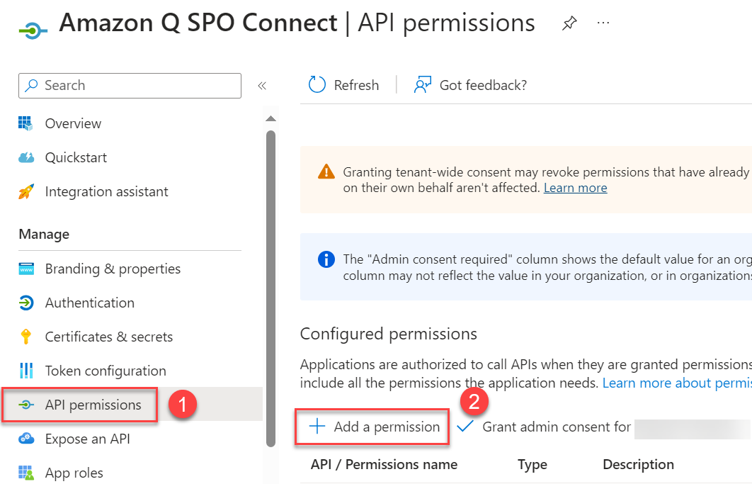Pin the API permissions page
The image size is (752, 484).
(x=569, y=23)
